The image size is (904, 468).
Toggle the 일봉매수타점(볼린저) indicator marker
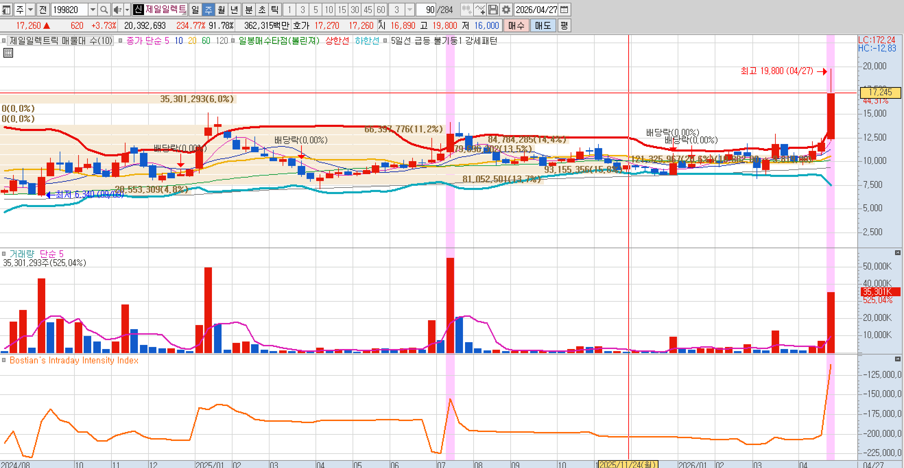233,41
